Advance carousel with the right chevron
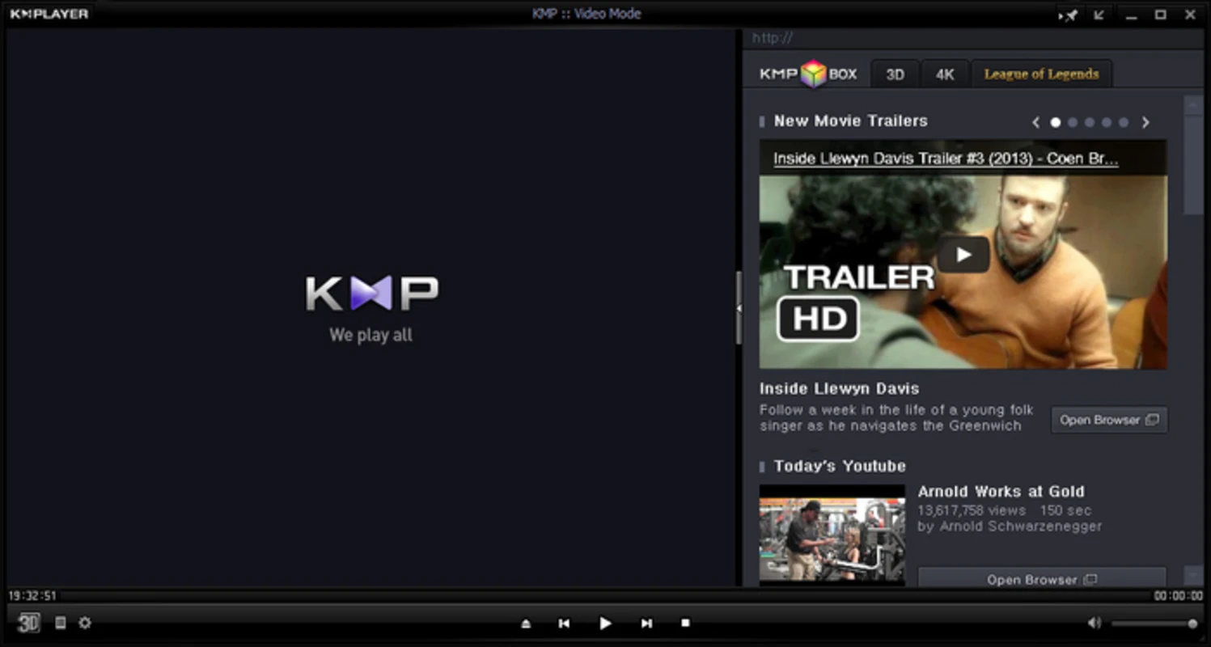 click(1145, 122)
